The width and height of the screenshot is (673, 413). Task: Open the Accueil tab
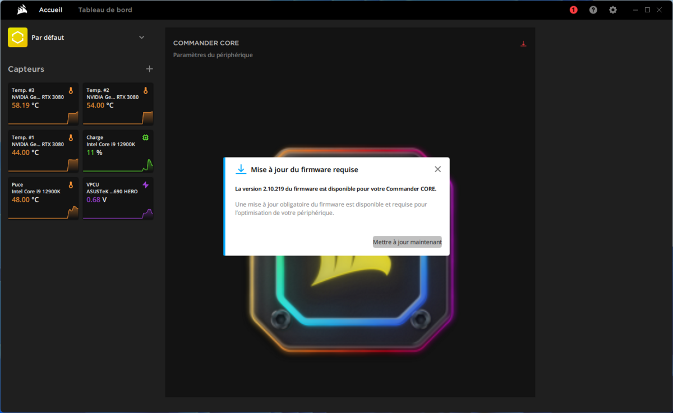51,10
